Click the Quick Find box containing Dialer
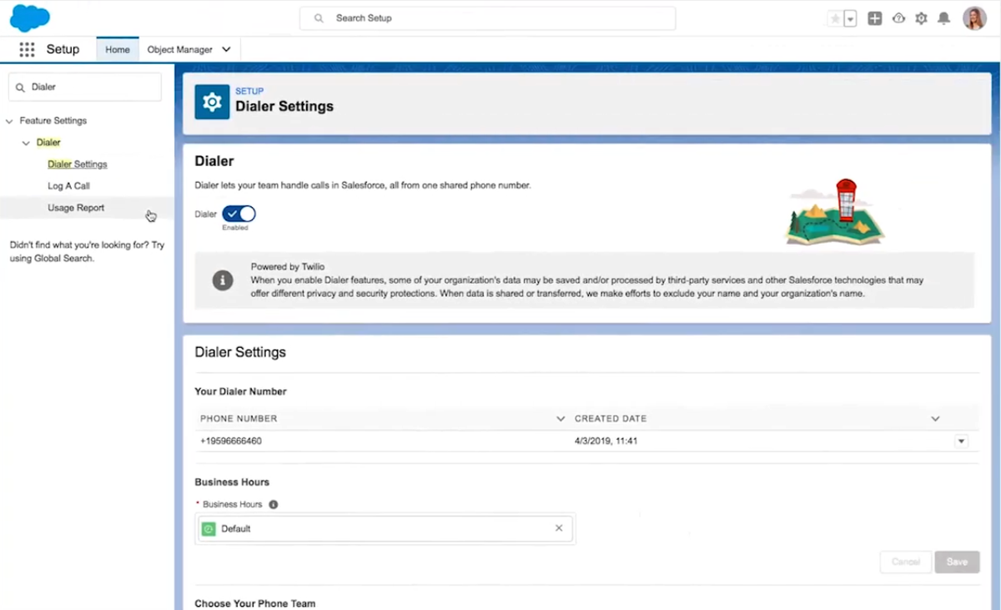 pyautogui.click(x=84, y=87)
